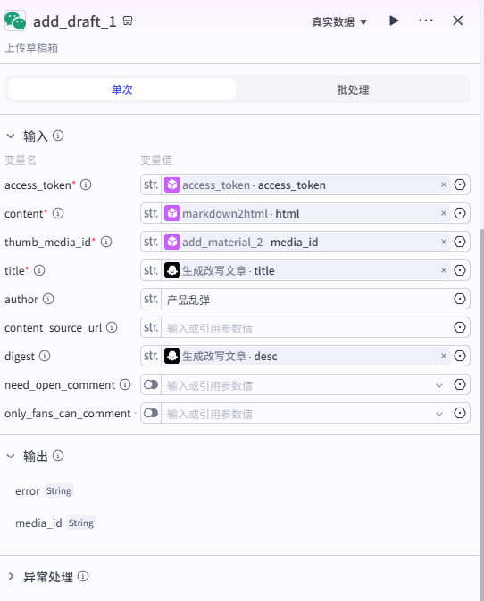The height and width of the screenshot is (601, 484).
Task: Open variable picker for author row
Action: click(460, 299)
